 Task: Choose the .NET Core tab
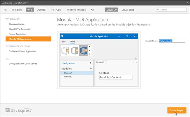click(x=56, y=10)
